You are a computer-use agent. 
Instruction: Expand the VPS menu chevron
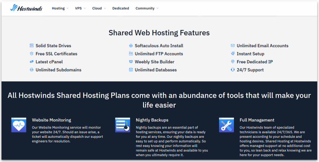point(85,8)
